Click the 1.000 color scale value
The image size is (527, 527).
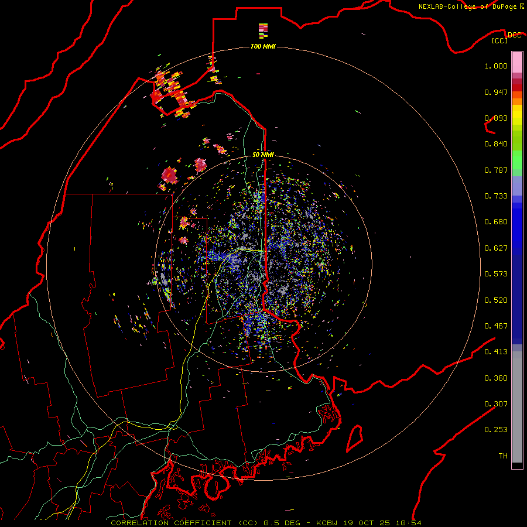[496, 66]
